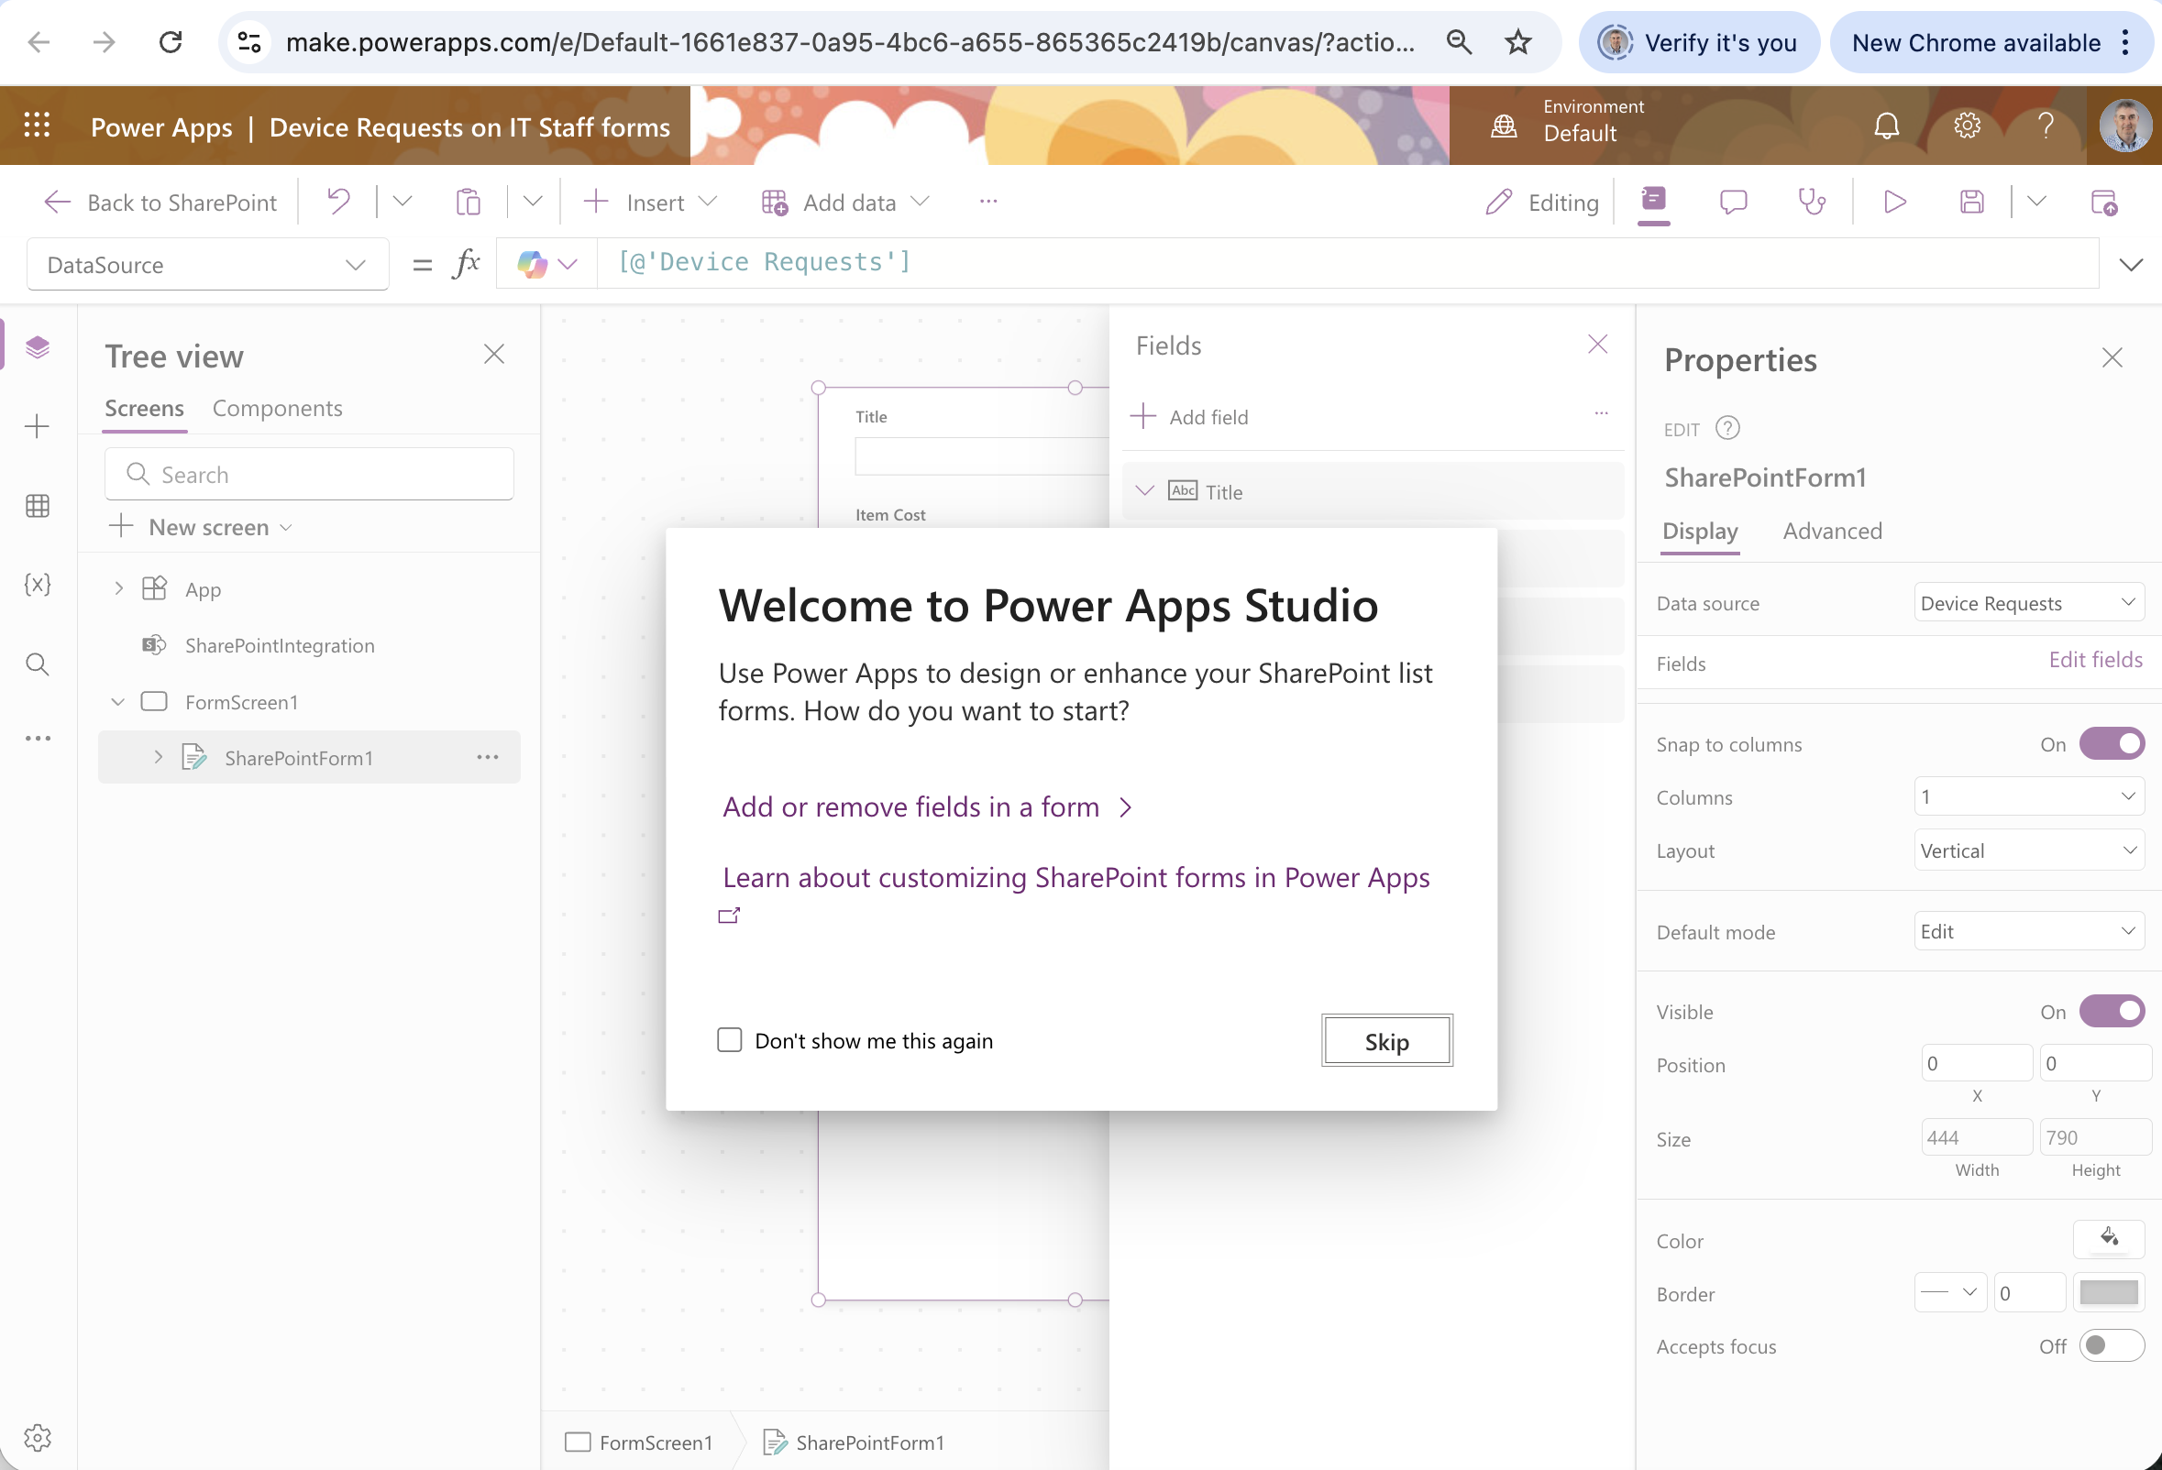Click the Skip button

point(1386,1040)
